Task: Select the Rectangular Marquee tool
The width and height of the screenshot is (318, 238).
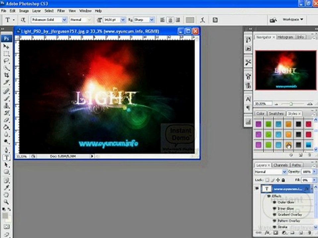Action: click(7, 54)
